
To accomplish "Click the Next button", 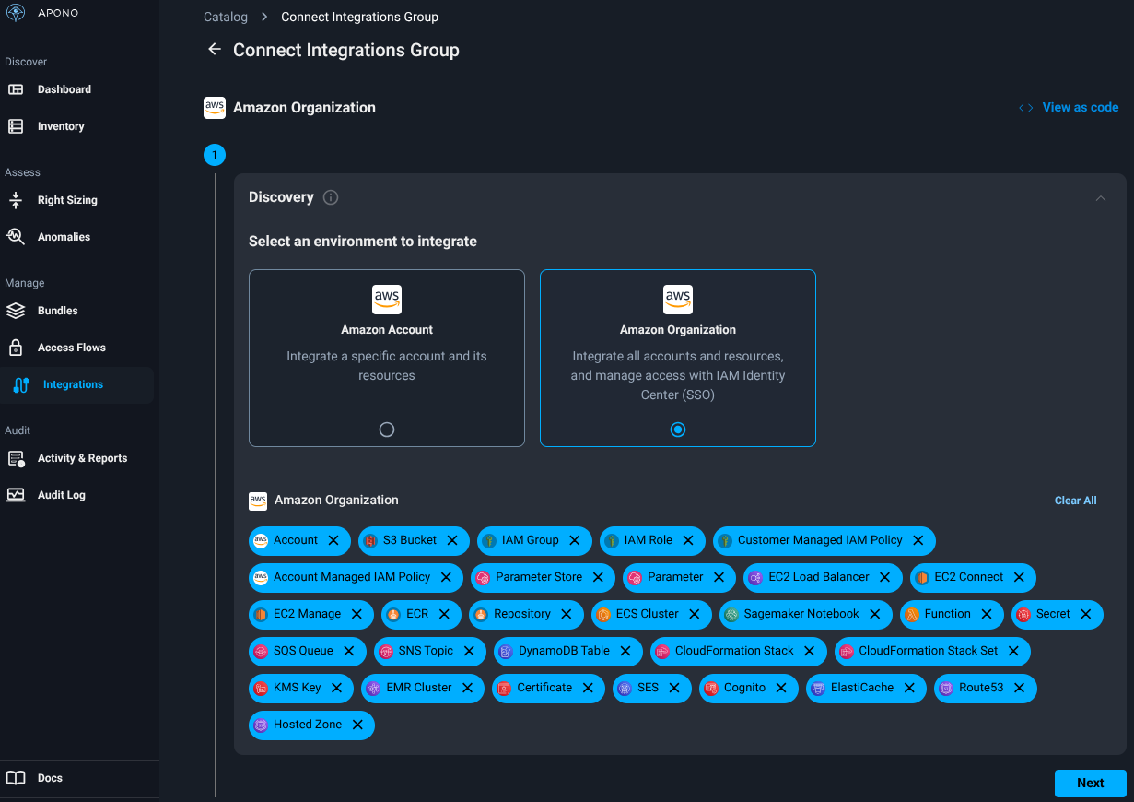I will click(x=1090, y=783).
